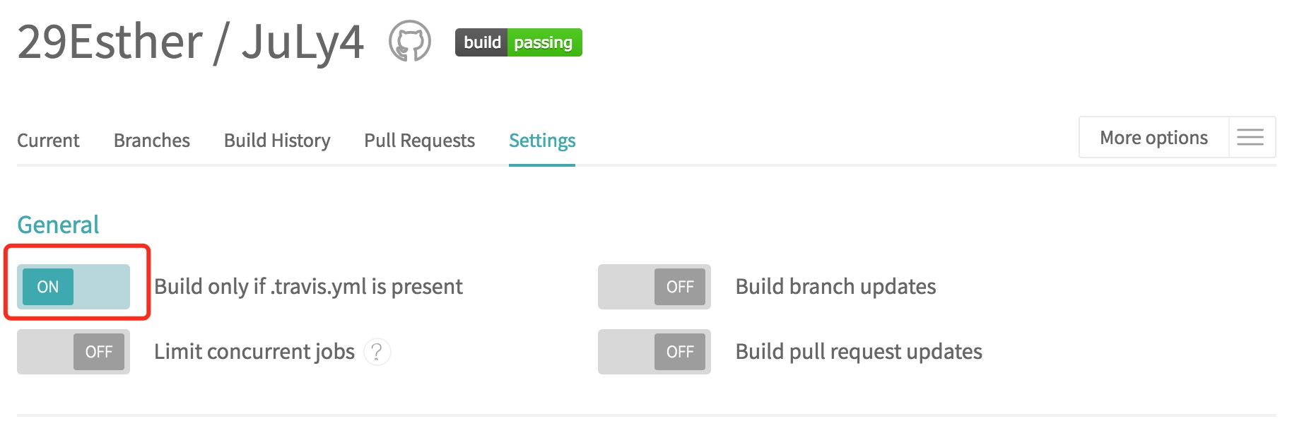Select the Settings tab
Screen dimensions: 1292x438
(542, 141)
